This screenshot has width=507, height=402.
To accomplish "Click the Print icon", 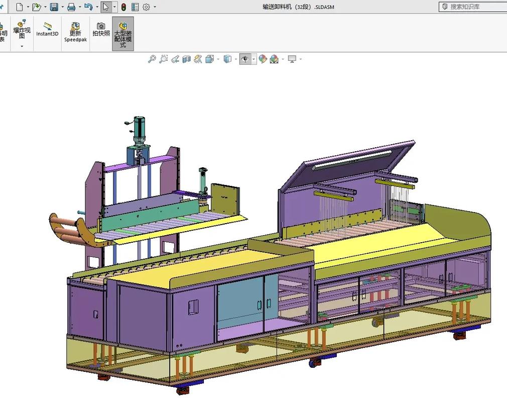I will pos(71,7).
